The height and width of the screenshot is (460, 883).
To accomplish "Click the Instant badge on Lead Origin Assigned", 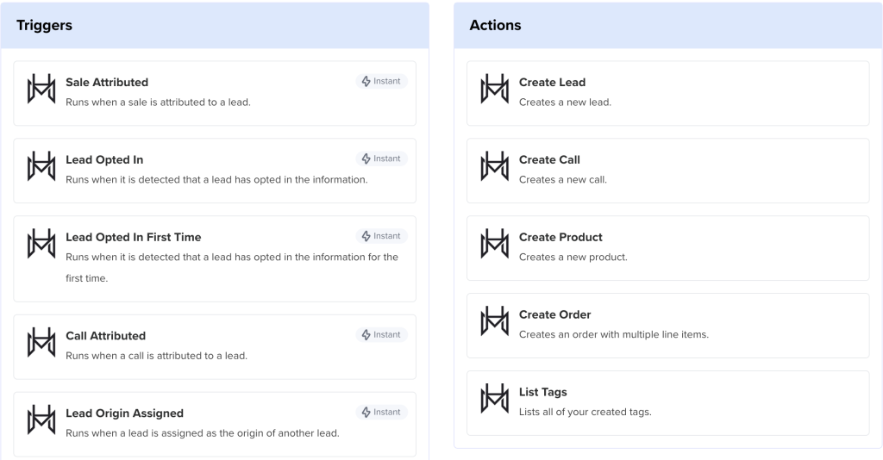I will (x=381, y=412).
